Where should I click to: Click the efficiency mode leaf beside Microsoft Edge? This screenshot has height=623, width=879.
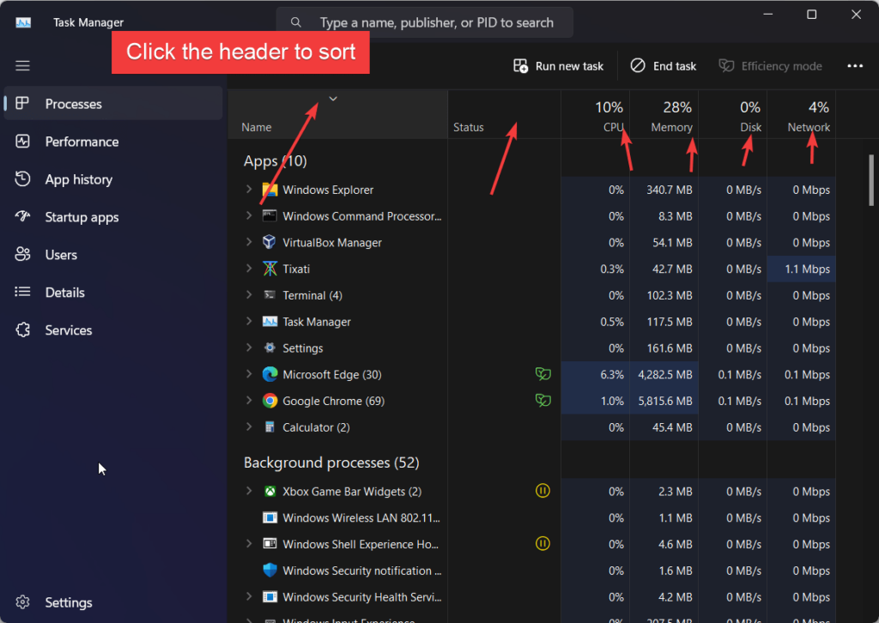click(543, 374)
